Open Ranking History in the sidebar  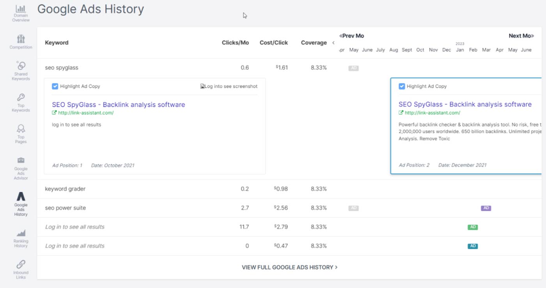21,238
